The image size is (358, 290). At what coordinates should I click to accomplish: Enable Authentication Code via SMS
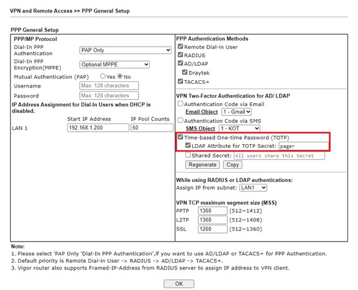(180, 120)
